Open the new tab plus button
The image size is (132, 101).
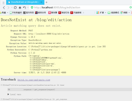(x=46, y=2)
